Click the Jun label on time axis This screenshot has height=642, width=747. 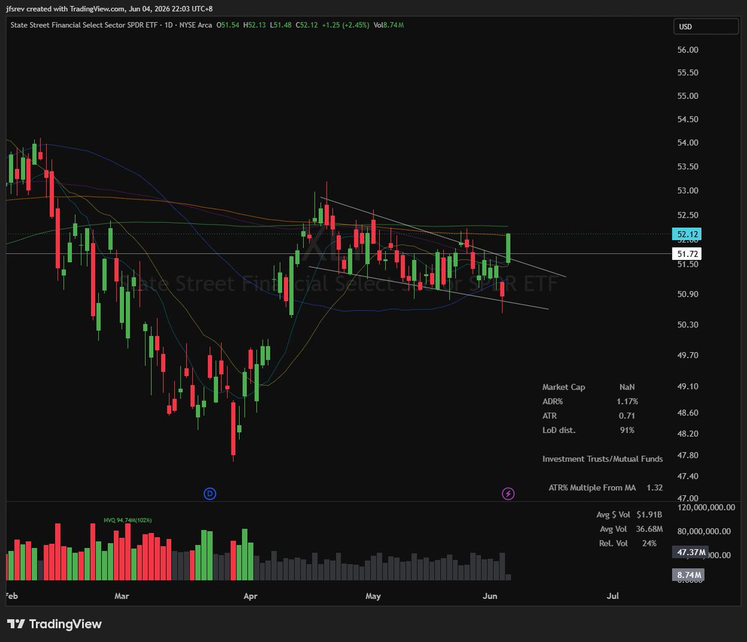pyautogui.click(x=490, y=596)
